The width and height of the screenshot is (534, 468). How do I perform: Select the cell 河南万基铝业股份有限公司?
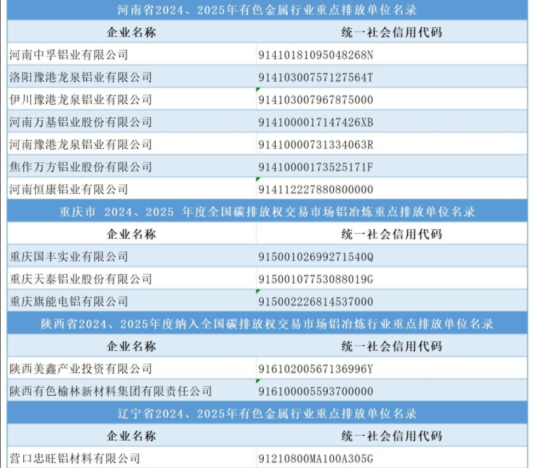tap(131, 122)
